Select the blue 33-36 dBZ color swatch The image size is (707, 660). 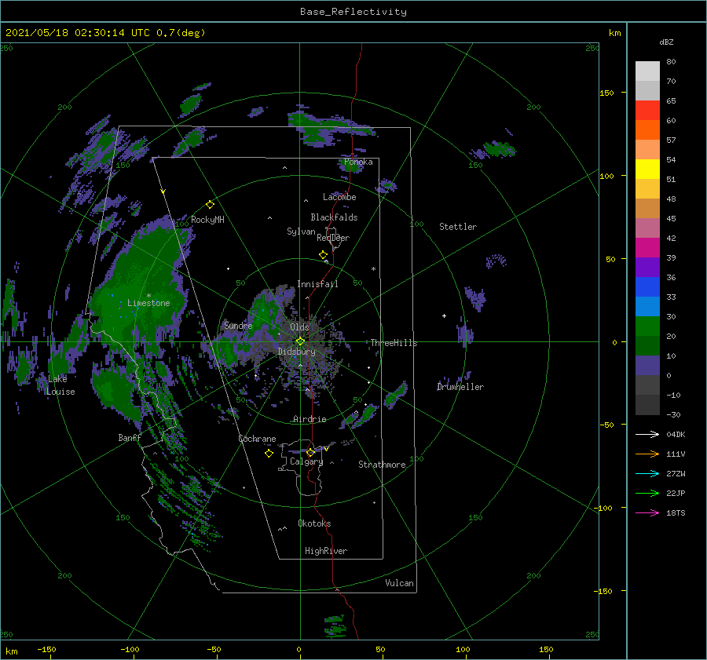coord(647,287)
